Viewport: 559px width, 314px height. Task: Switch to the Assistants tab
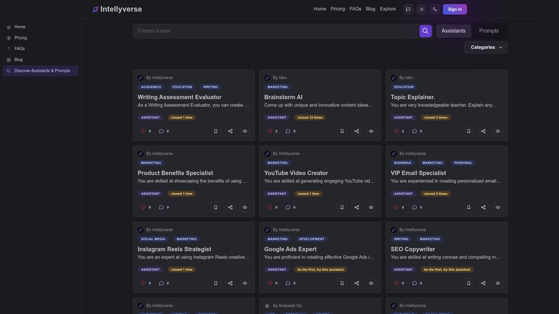[x=453, y=31]
